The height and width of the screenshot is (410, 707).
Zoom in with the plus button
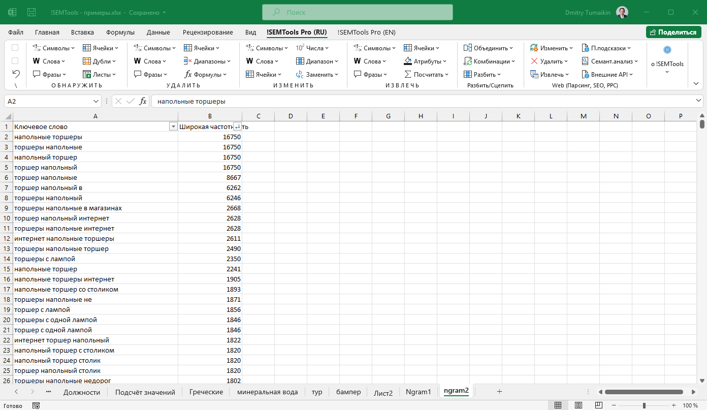tap(674, 405)
